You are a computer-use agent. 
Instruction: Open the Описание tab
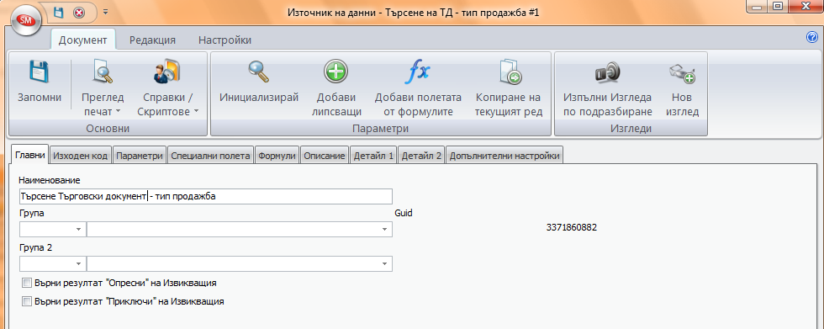click(x=325, y=157)
